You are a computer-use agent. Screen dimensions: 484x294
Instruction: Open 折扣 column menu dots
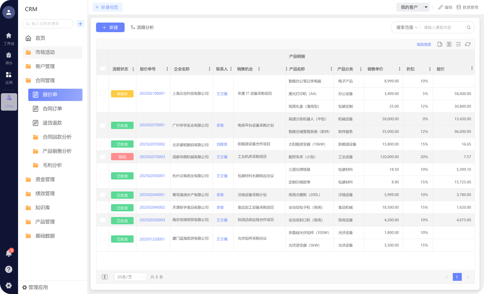tap(430, 69)
